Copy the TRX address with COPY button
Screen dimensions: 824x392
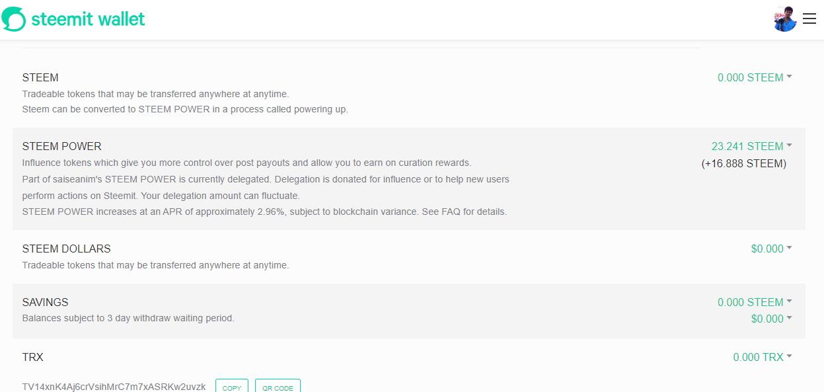click(x=232, y=387)
